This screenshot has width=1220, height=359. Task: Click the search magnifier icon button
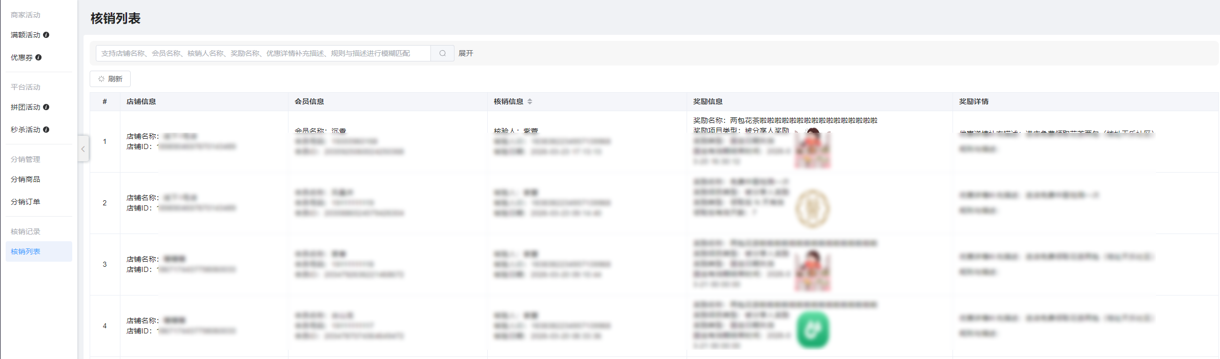point(443,53)
